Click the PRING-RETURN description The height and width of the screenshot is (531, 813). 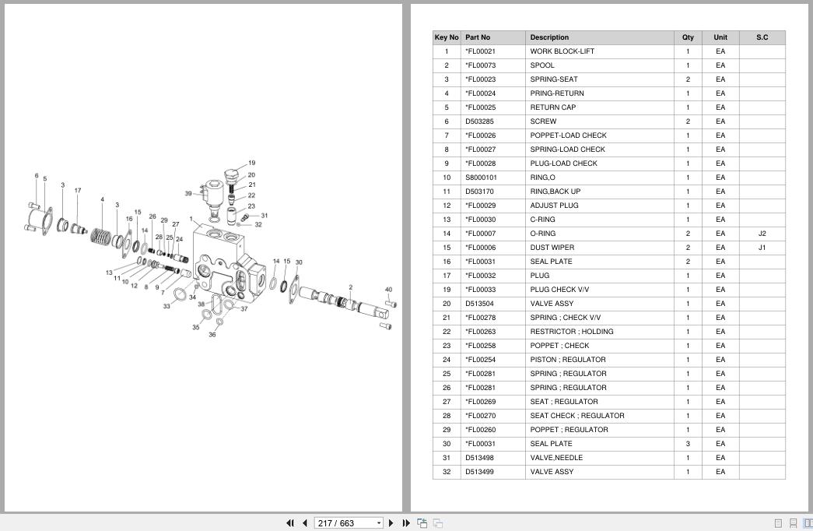(x=557, y=93)
